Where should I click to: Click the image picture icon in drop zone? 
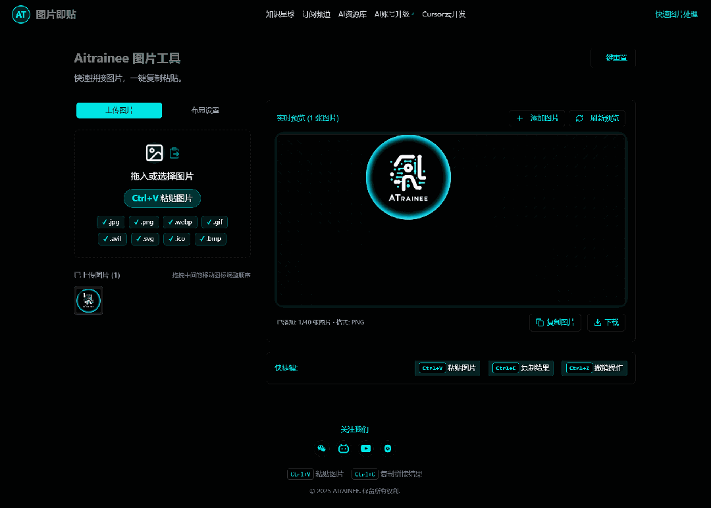click(154, 153)
